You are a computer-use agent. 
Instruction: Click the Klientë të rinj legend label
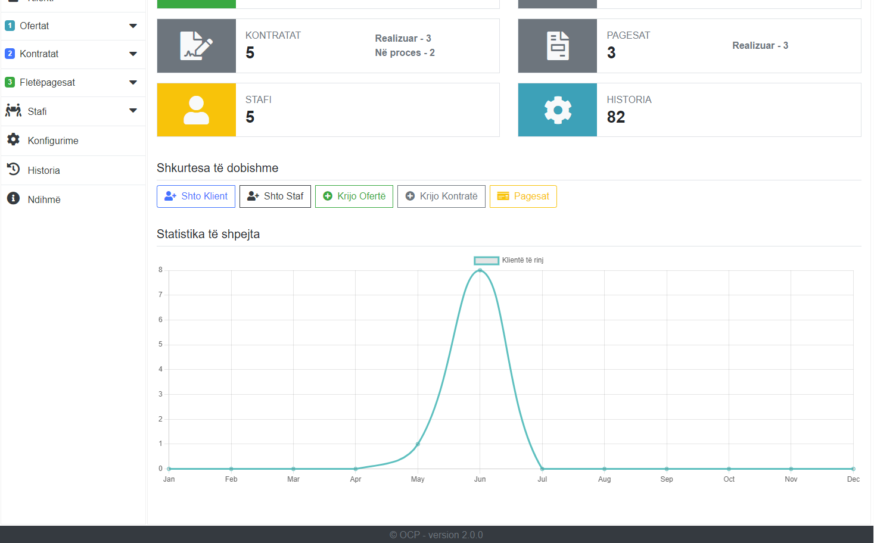[x=522, y=260]
